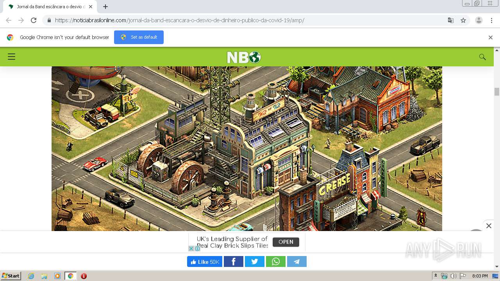Open Windows Media Player from taskbar
500x281 pixels.
tap(57, 276)
